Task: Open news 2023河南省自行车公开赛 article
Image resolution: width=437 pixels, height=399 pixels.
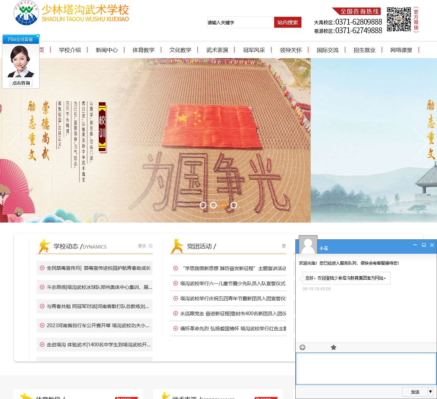Action: [98, 325]
